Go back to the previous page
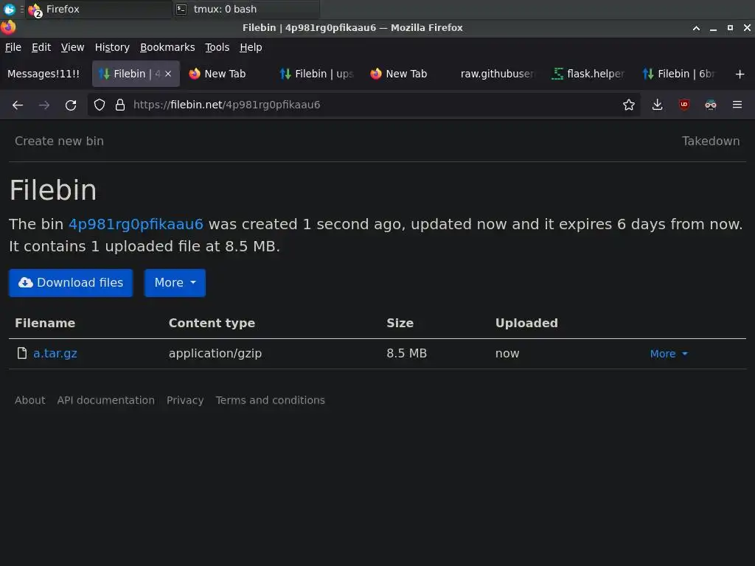Image resolution: width=755 pixels, height=566 pixels. [18, 105]
